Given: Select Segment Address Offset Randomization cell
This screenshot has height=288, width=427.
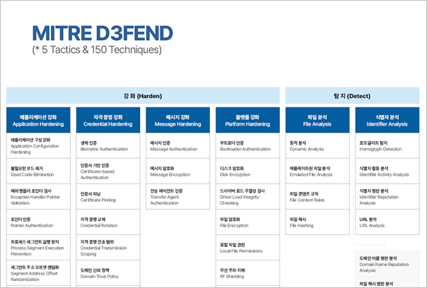Looking at the screenshot, I should tap(38, 273).
